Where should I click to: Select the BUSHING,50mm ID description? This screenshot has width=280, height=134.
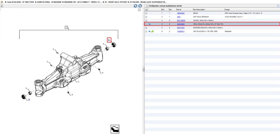click(x=208, y=28)
